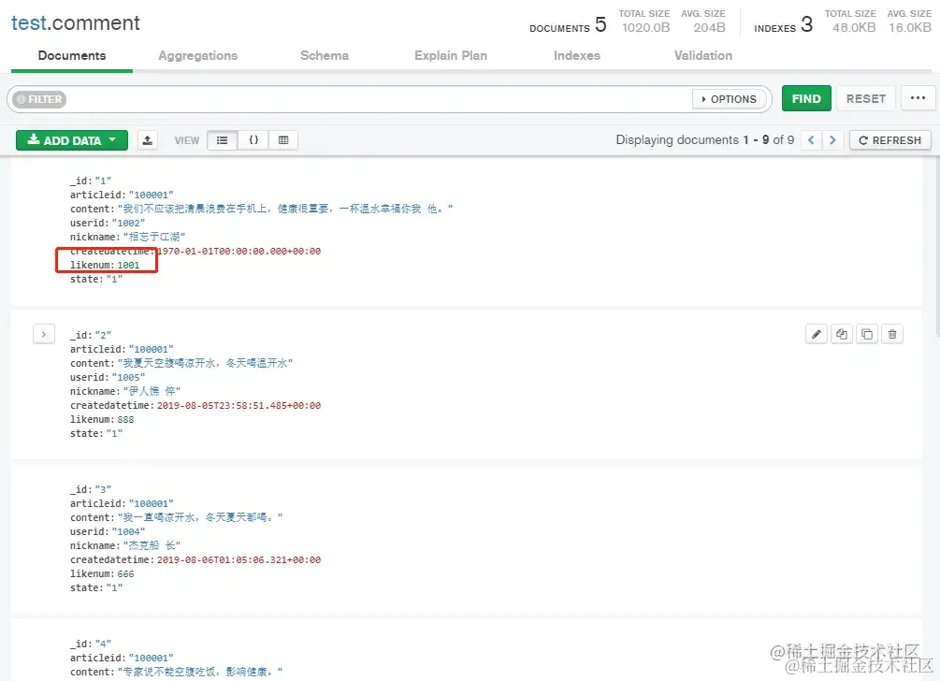Expand the query OPTIONS
The image size is (940, 681).
[x=729, y=99]
